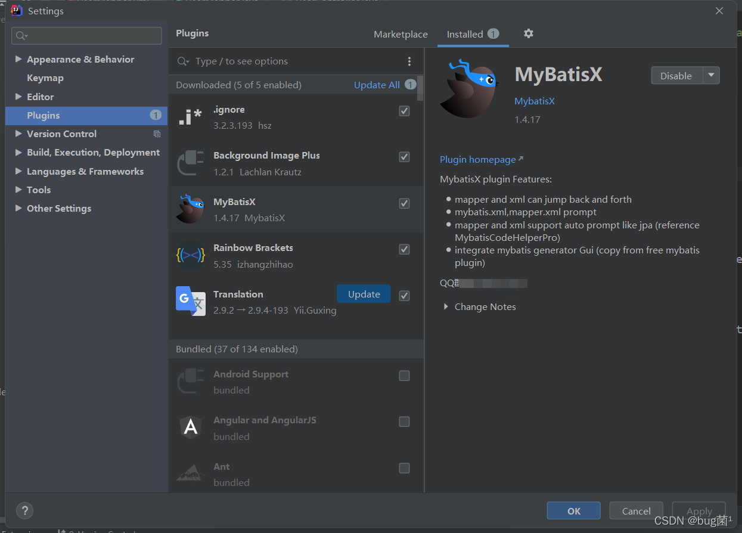This screenshot has width=742, height=533.
Task: Expand Appearance & Behavior tree arrow
Action: 18,59
